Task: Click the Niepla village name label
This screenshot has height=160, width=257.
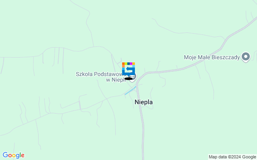Action: (144, 102)
